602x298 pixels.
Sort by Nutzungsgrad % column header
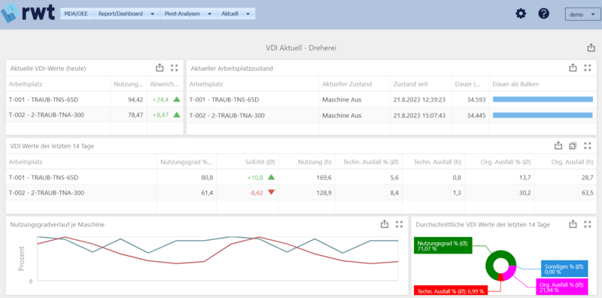point(186,162)
